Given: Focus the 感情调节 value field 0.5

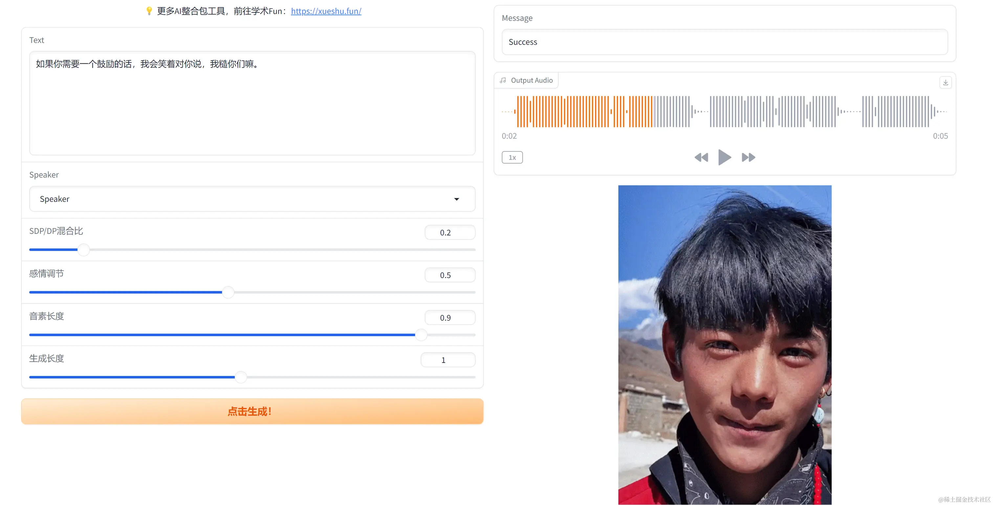Looking at the screenshot, I should click(450, 275).
